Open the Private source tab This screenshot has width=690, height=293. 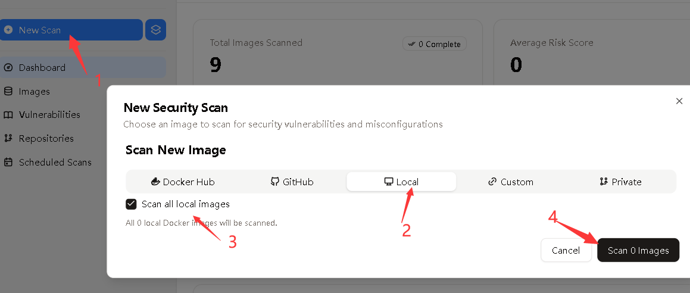click(x=620, y=182)
